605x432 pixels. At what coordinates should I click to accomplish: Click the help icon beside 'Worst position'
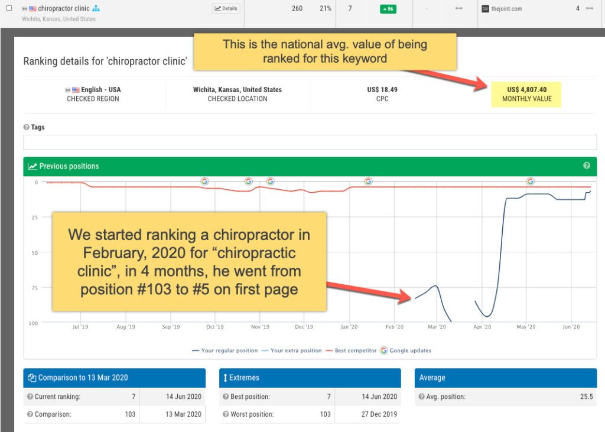click(225, 414)
